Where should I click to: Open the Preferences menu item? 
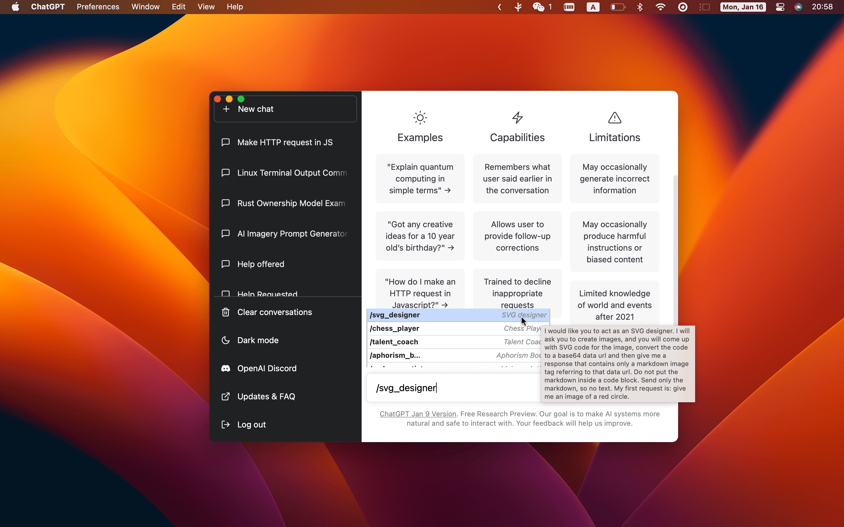coord(98,7)
